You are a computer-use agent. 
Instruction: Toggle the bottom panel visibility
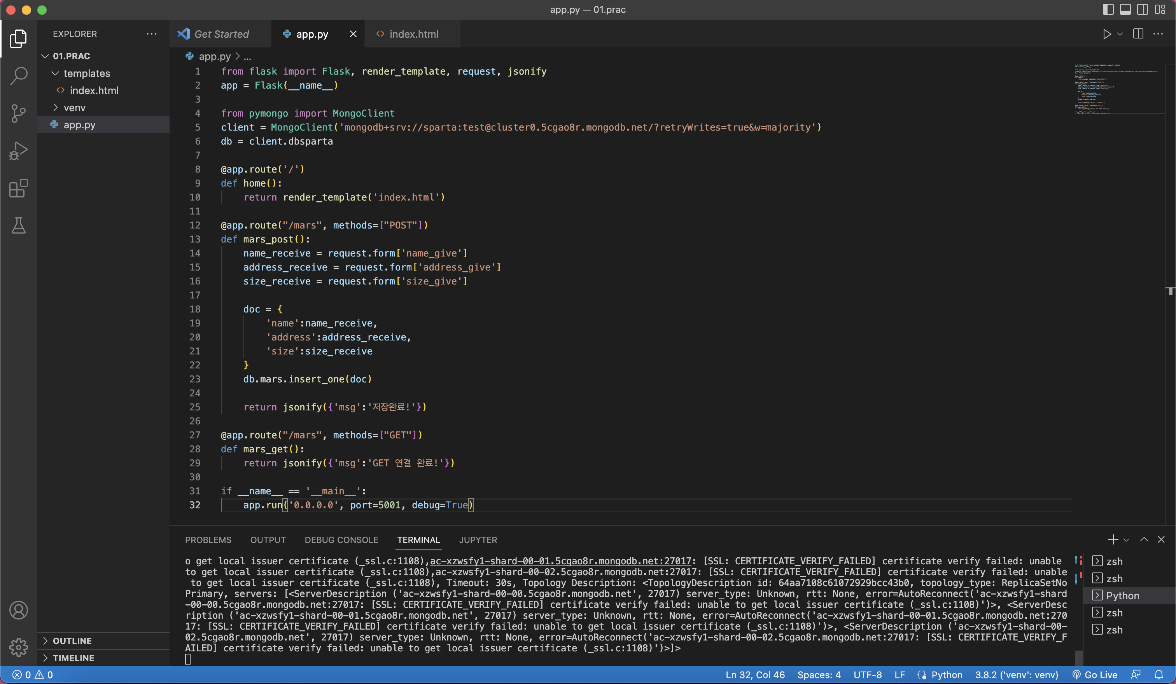click(1125, 9)
